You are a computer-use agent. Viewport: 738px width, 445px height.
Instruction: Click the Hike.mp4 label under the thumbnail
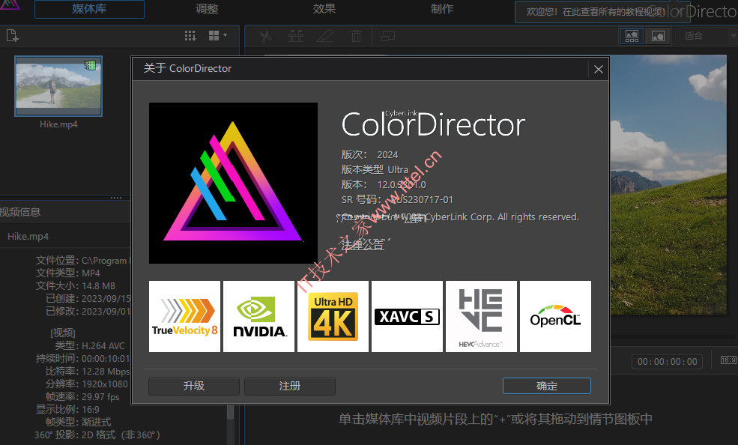coord(58,124)
